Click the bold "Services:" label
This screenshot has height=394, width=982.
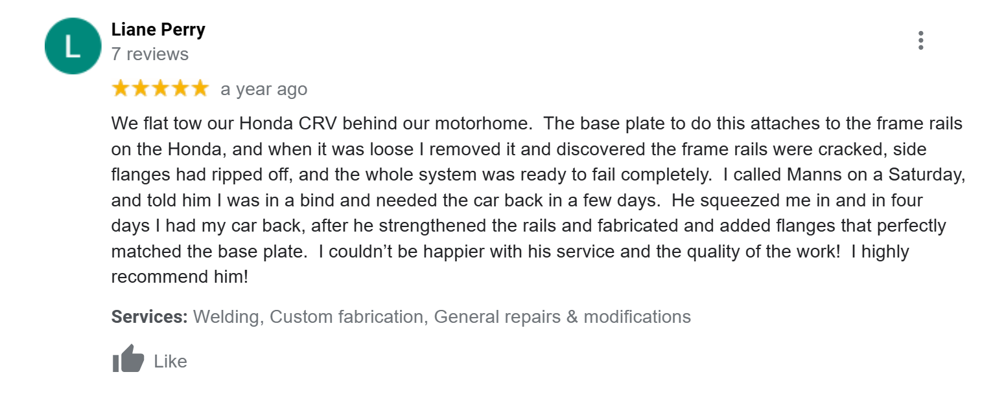(x=149, y=317)
